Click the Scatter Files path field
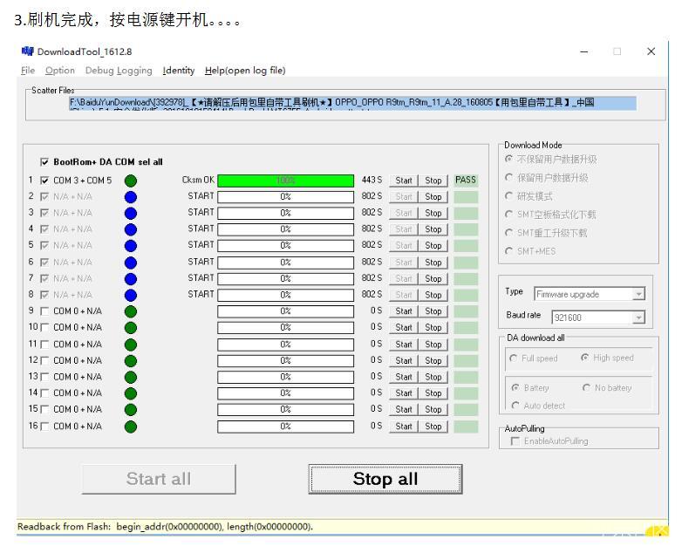The width and height of the screenshot is (682, 553). 352,104
